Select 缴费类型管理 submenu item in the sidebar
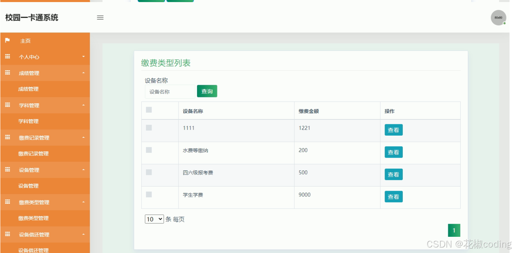513x253 pixels. coord(33,218)
